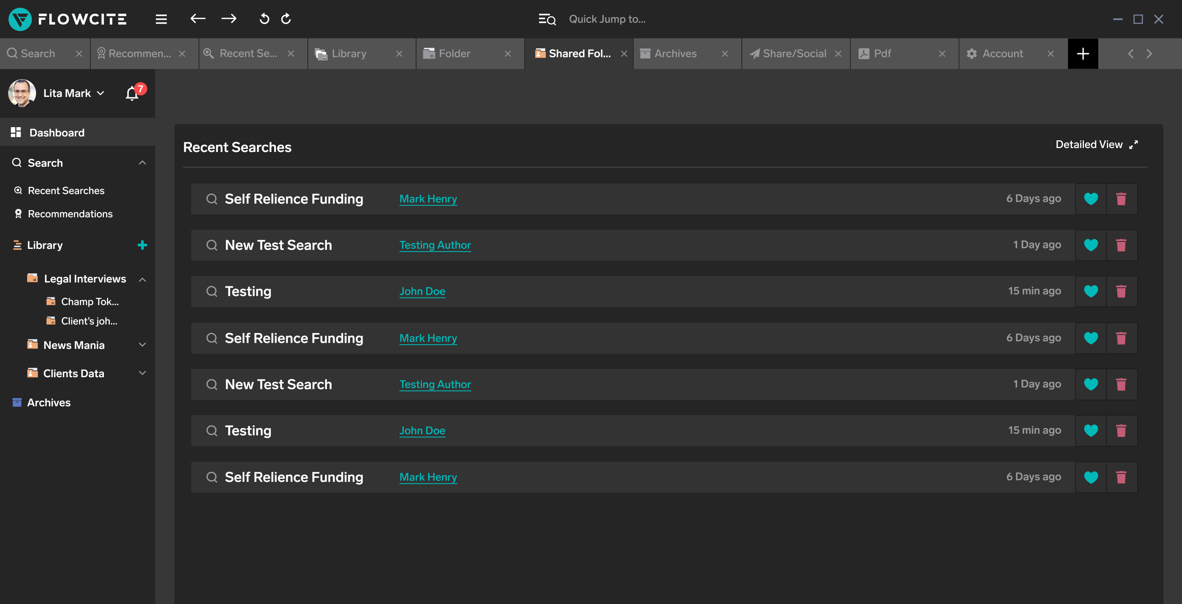Open new tab with plus button
1182x604 pixels.
(1083, 53)
